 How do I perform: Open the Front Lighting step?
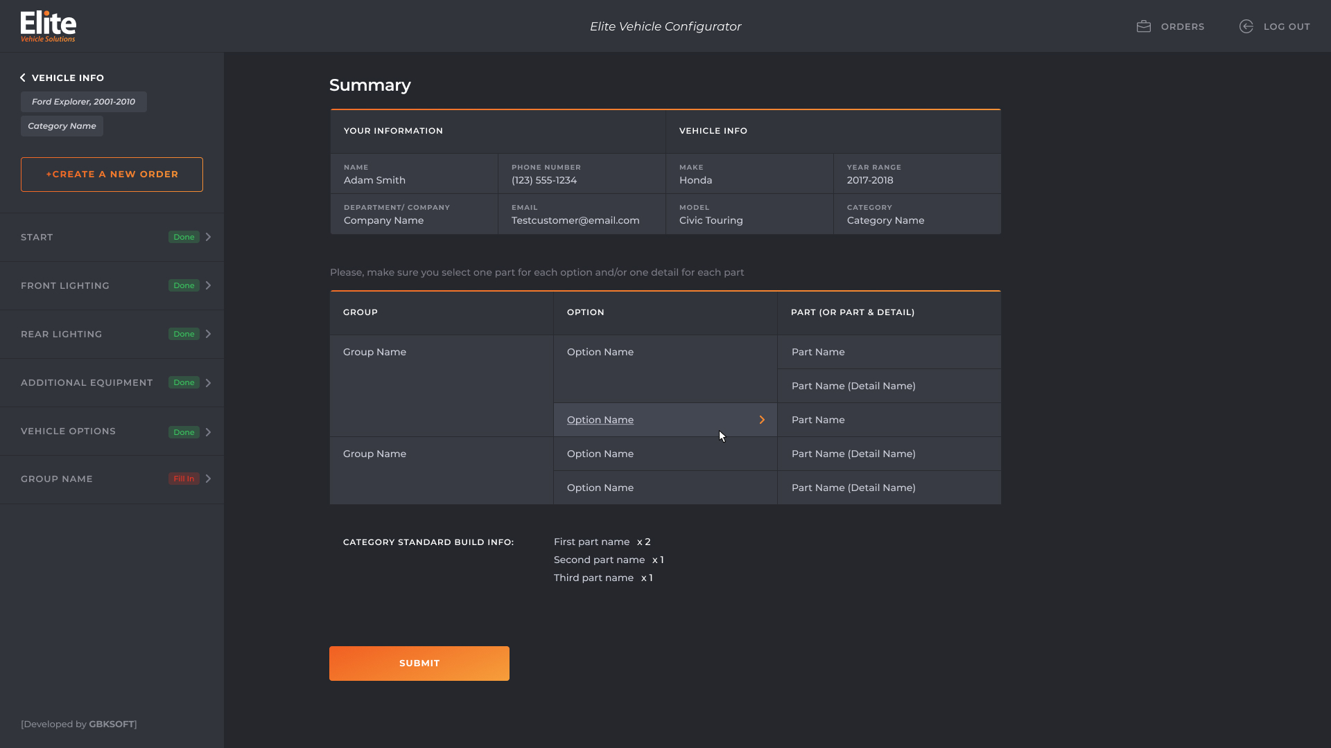pyautogui.click(x=112, y=285)
